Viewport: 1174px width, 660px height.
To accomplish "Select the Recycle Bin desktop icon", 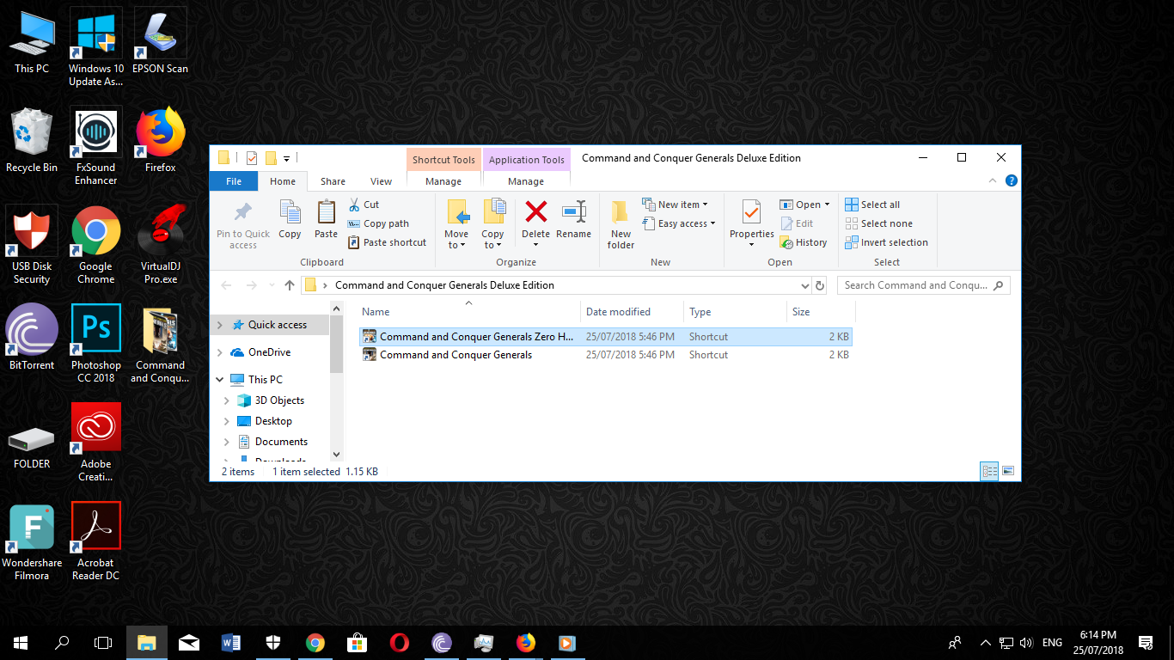I will 32,140.
